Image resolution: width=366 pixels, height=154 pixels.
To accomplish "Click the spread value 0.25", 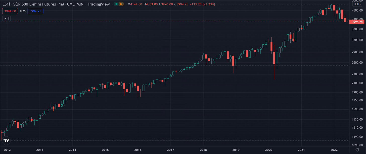I will [x=23, y=11].
